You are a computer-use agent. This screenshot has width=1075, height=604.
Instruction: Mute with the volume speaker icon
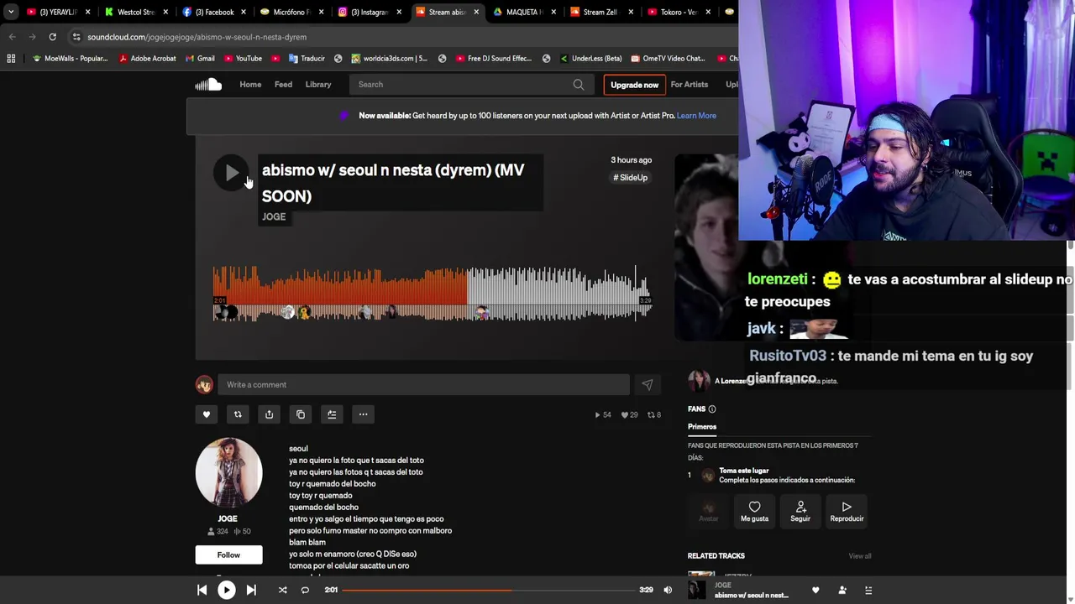tap(668, 590)
